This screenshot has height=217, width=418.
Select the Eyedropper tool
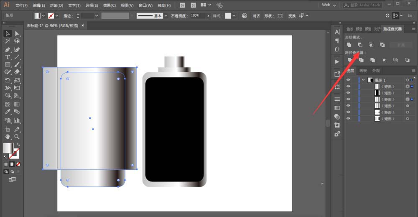click(8, 112)
